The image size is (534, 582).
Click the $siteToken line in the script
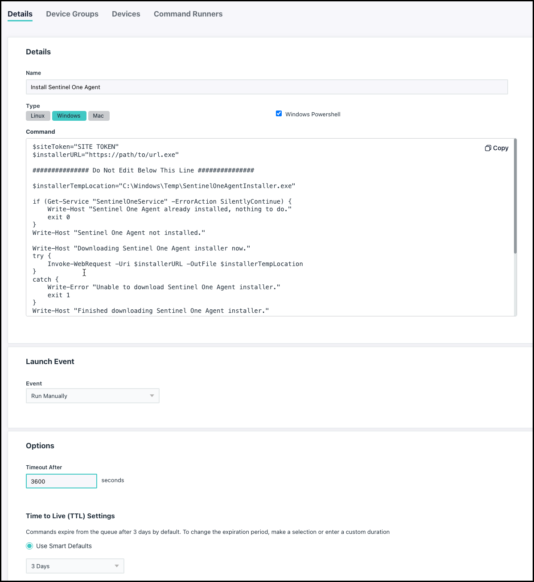pyautogui.click(x=76, y=147)
